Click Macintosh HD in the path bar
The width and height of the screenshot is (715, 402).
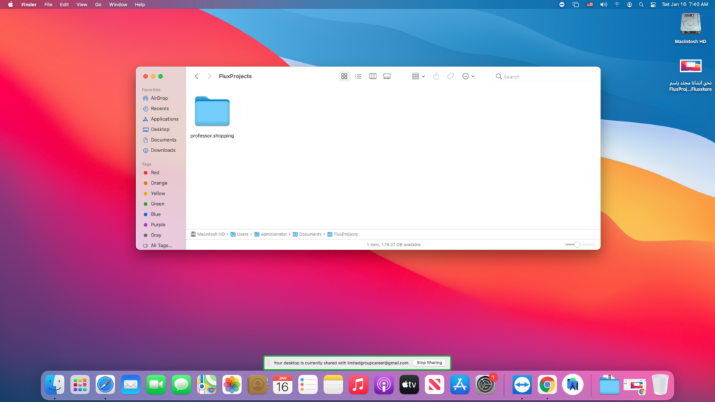click(x=207, y=234)
